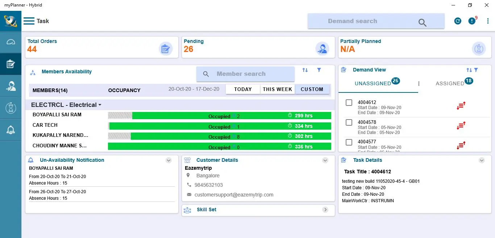Click the phone number 9845632103

click(209, 185)
